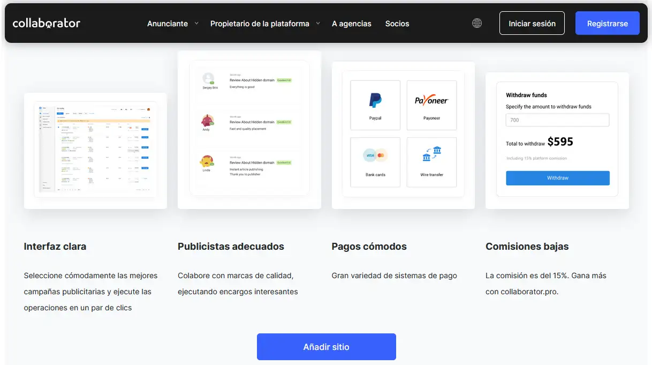Click the PayPal payment icon

pos(375,100)
